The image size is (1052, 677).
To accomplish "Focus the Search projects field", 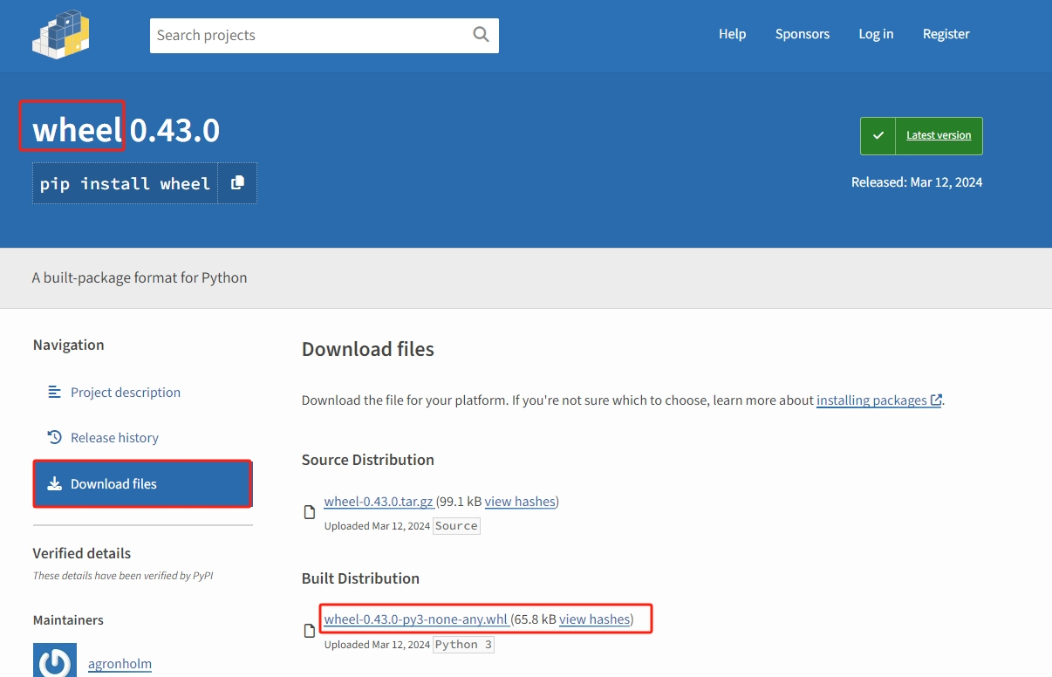I will click(x=324, y=36).
